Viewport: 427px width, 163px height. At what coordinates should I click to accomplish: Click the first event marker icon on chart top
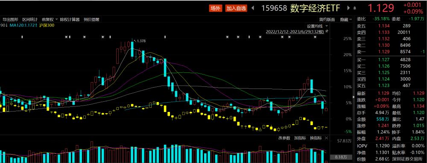[x=23, y=37]
